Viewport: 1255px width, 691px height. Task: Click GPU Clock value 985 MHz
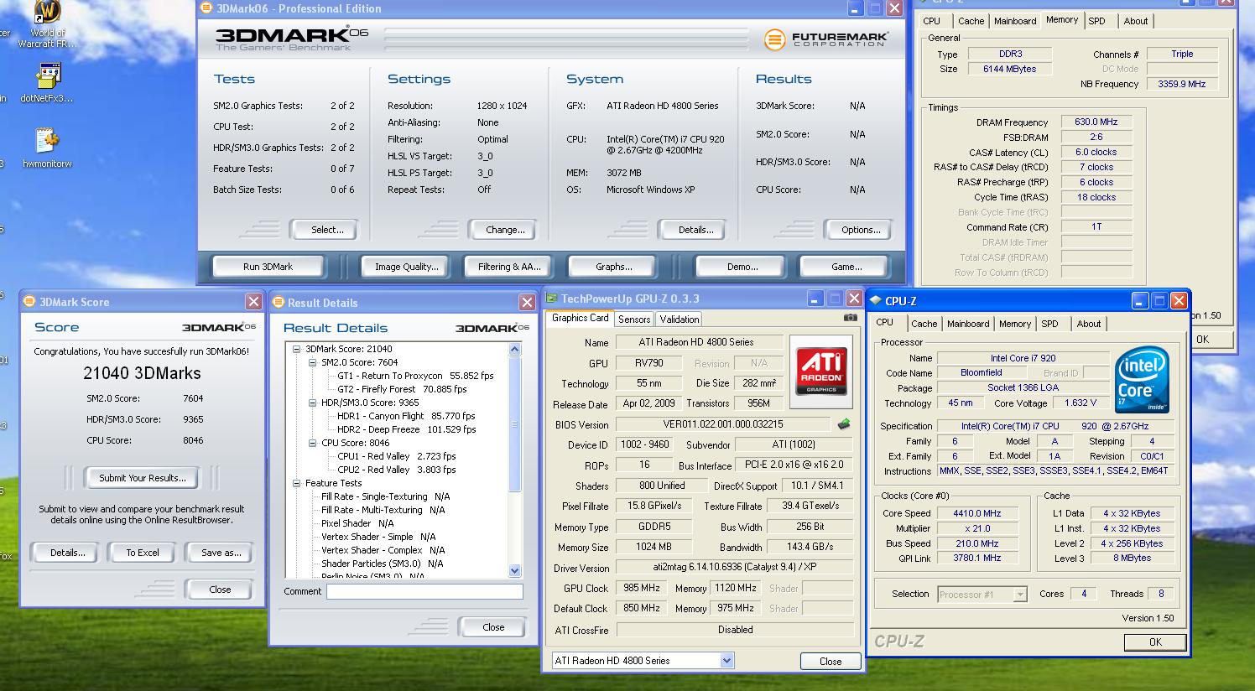pyautogui.click(x=642, y=588)
